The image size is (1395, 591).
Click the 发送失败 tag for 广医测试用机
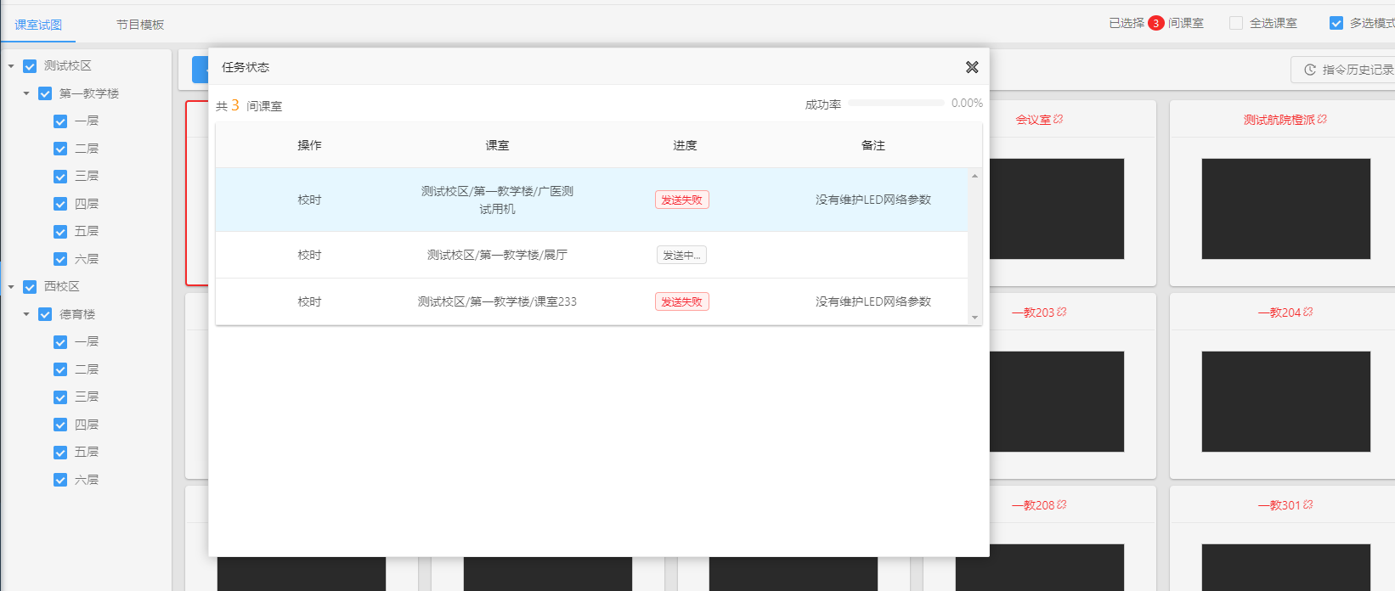tap(682, 200)
